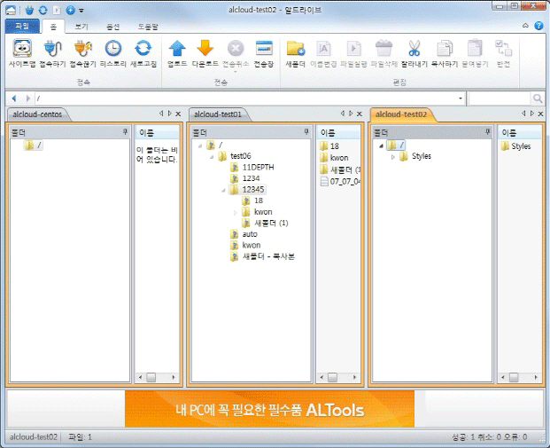
Task: Expand the dropdown under 전송취소
Action: click(236, 71)
